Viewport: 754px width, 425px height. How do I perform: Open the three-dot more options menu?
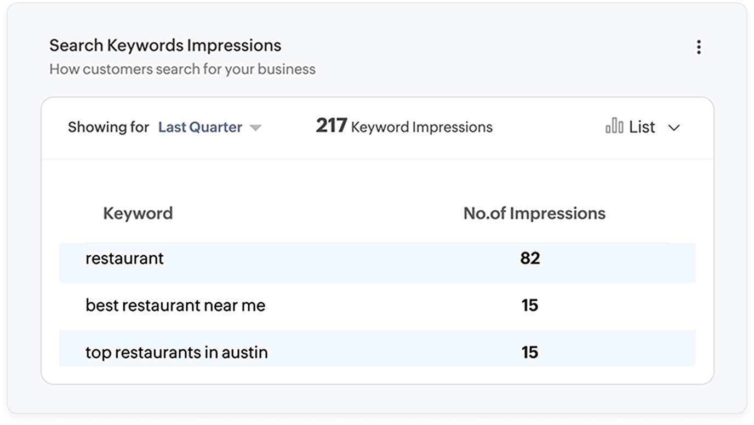click(699, 47)
